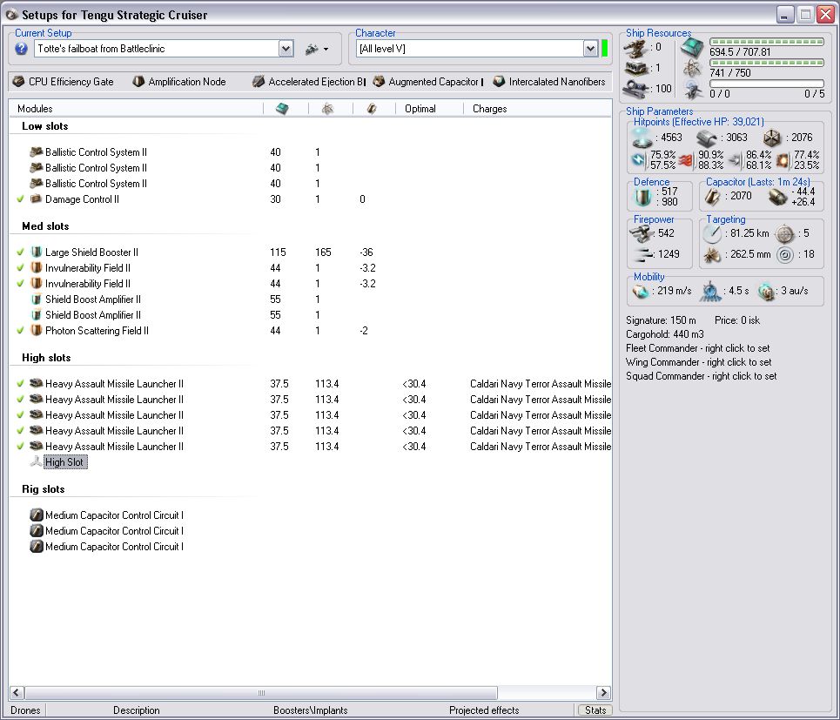
Task: Click the CPU column header icon
Action: click(x=283, y=109)
